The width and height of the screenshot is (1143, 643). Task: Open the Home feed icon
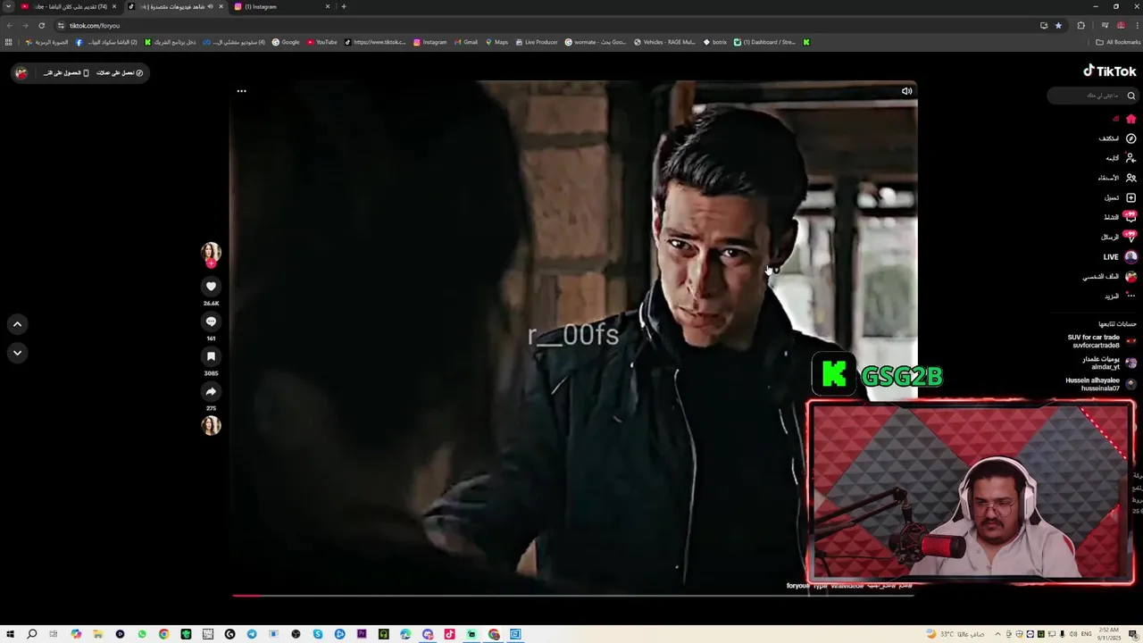coord(1130,119)
